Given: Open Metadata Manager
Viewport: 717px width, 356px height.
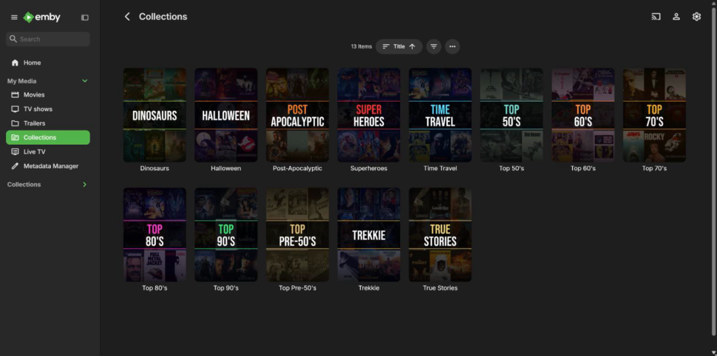Looking at the screenshot, I should [x=48, y=166].
